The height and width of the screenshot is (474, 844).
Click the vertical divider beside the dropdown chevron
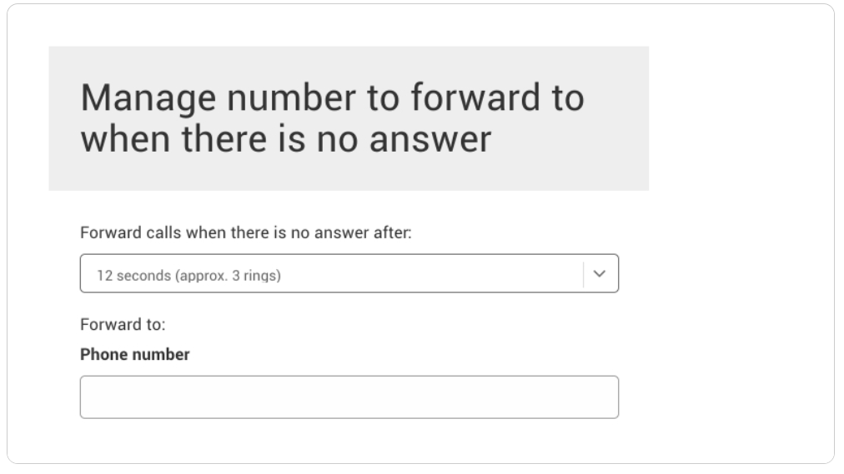[x=583, y=274]
